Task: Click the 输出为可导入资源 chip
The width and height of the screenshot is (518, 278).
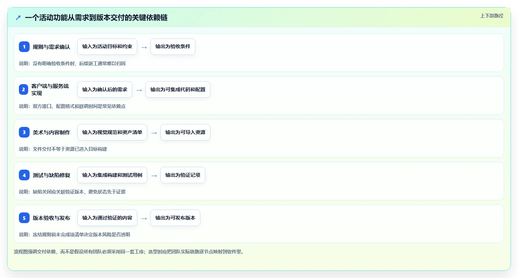Action: [x=185, y=132]
